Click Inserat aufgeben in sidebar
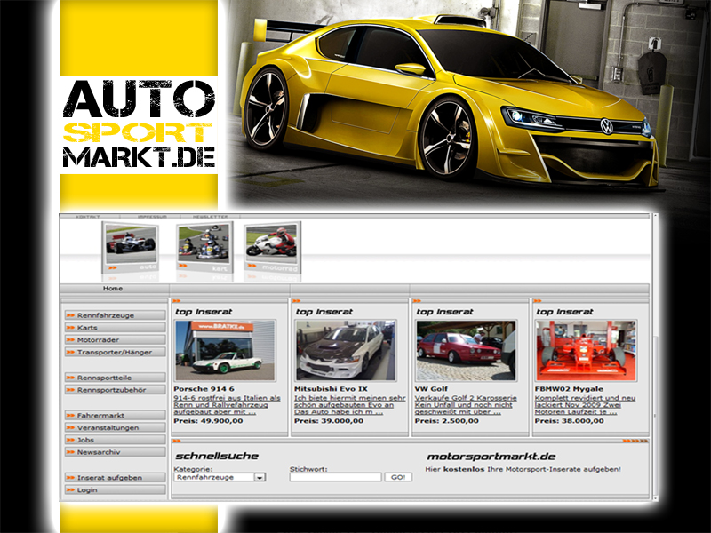Screen dimensions: 711x533 point(116,477)
